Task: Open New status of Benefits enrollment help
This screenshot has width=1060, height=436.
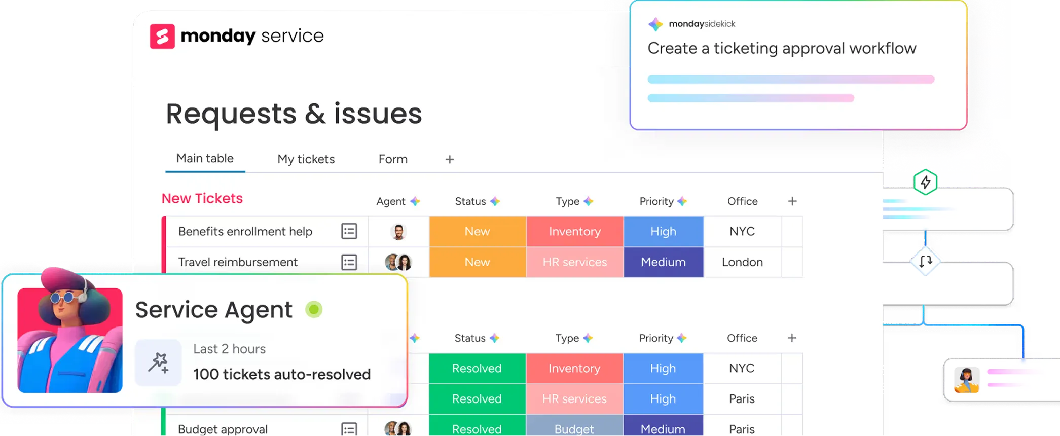Action: (x=478, y=232)
